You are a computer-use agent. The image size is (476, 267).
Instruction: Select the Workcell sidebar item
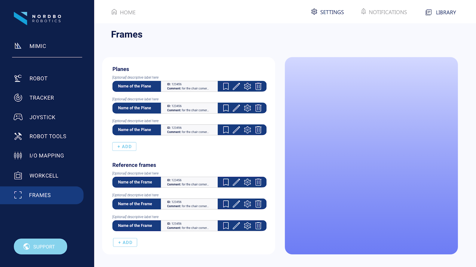pos(44,175)
